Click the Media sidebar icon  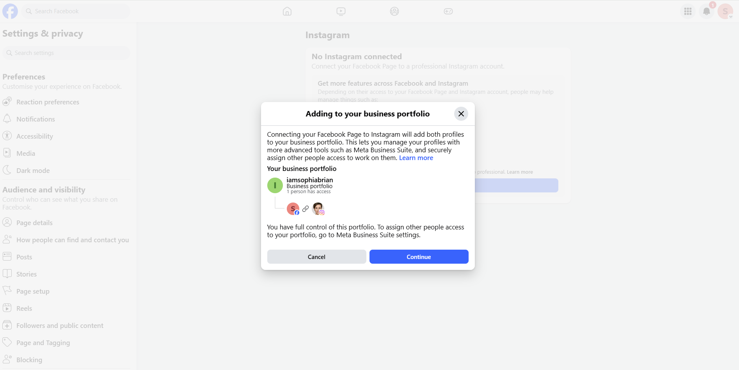pyautogui.click(x=7, y=153)
